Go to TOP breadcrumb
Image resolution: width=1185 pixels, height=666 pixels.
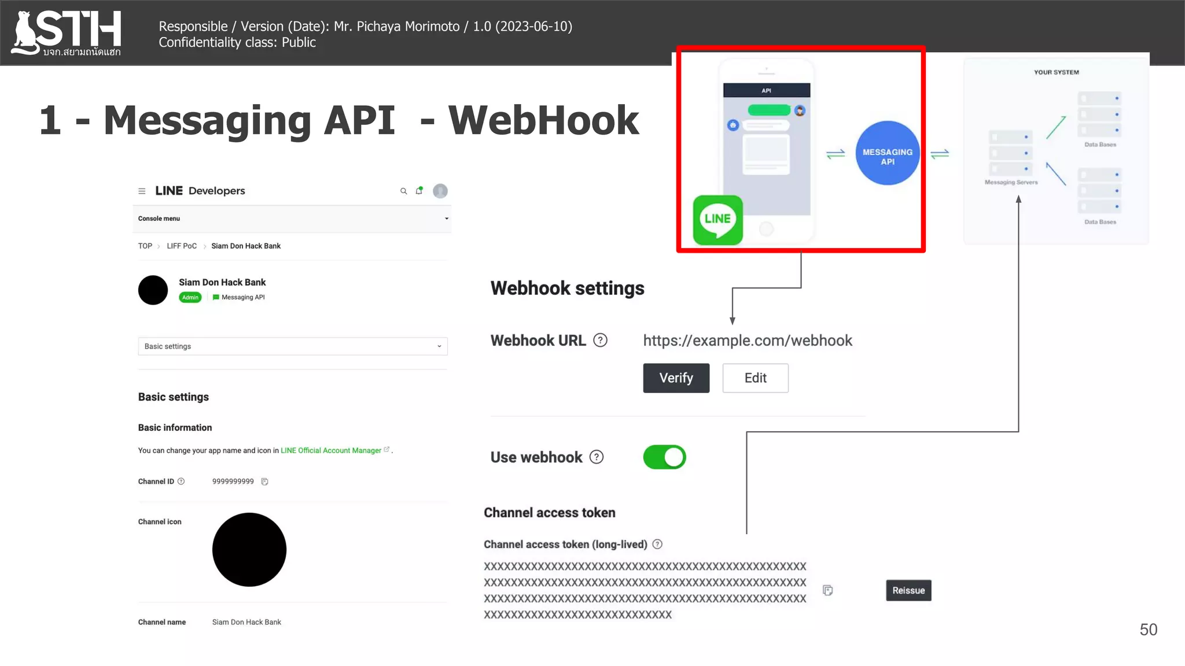(145, 246)
